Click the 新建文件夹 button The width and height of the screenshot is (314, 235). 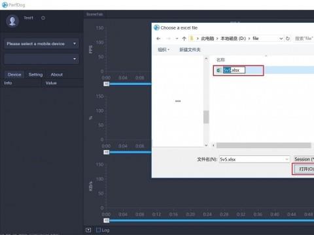(x=190, y=50)
